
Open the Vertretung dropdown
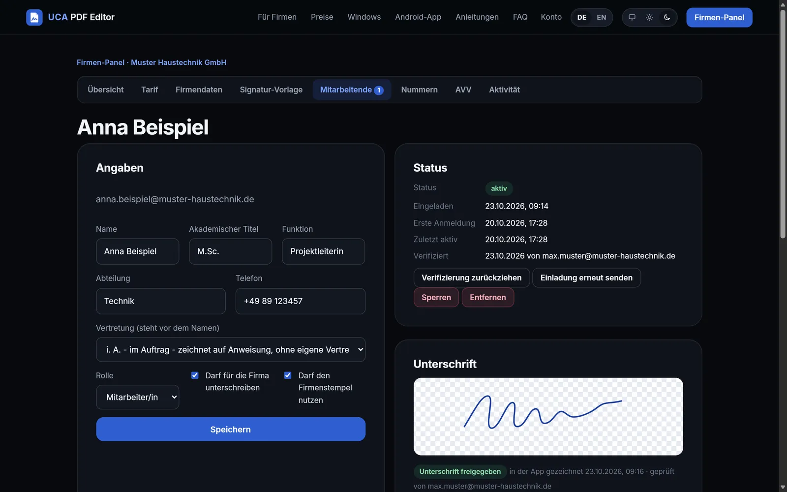tap(231, 350)
